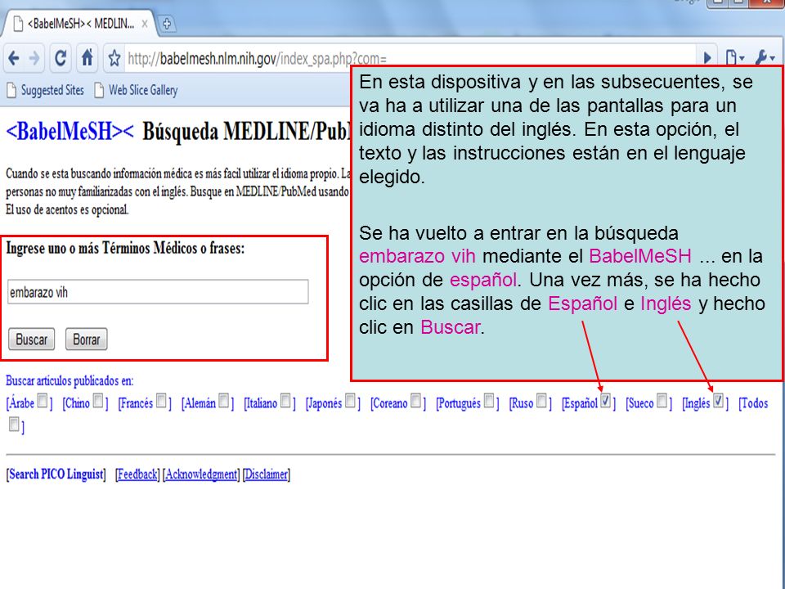Image resolution: width=785 pixels, height=589 pixels.
Task: Check the Alemán language checkbox
Action: (224, 401)
